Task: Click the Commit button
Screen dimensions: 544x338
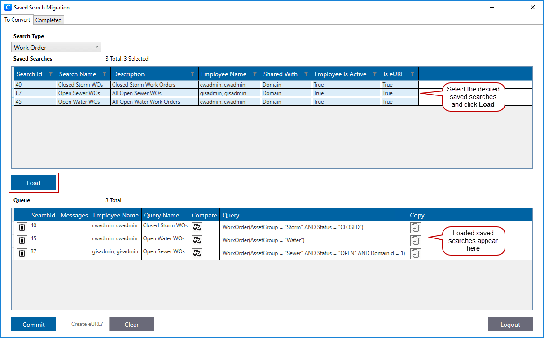Action: (34, 325)
